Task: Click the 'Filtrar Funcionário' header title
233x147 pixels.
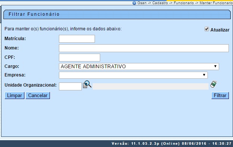Action: [34, 14]
